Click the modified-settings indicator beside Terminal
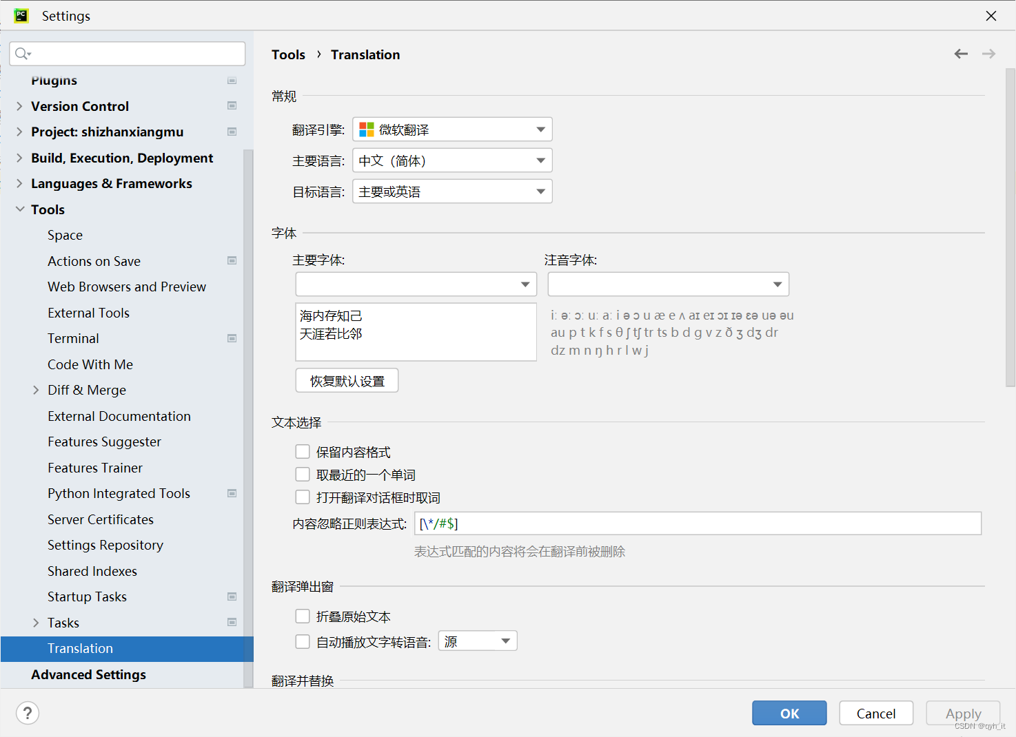Screen dimensions: 1016x737 (x=232, y=338)
